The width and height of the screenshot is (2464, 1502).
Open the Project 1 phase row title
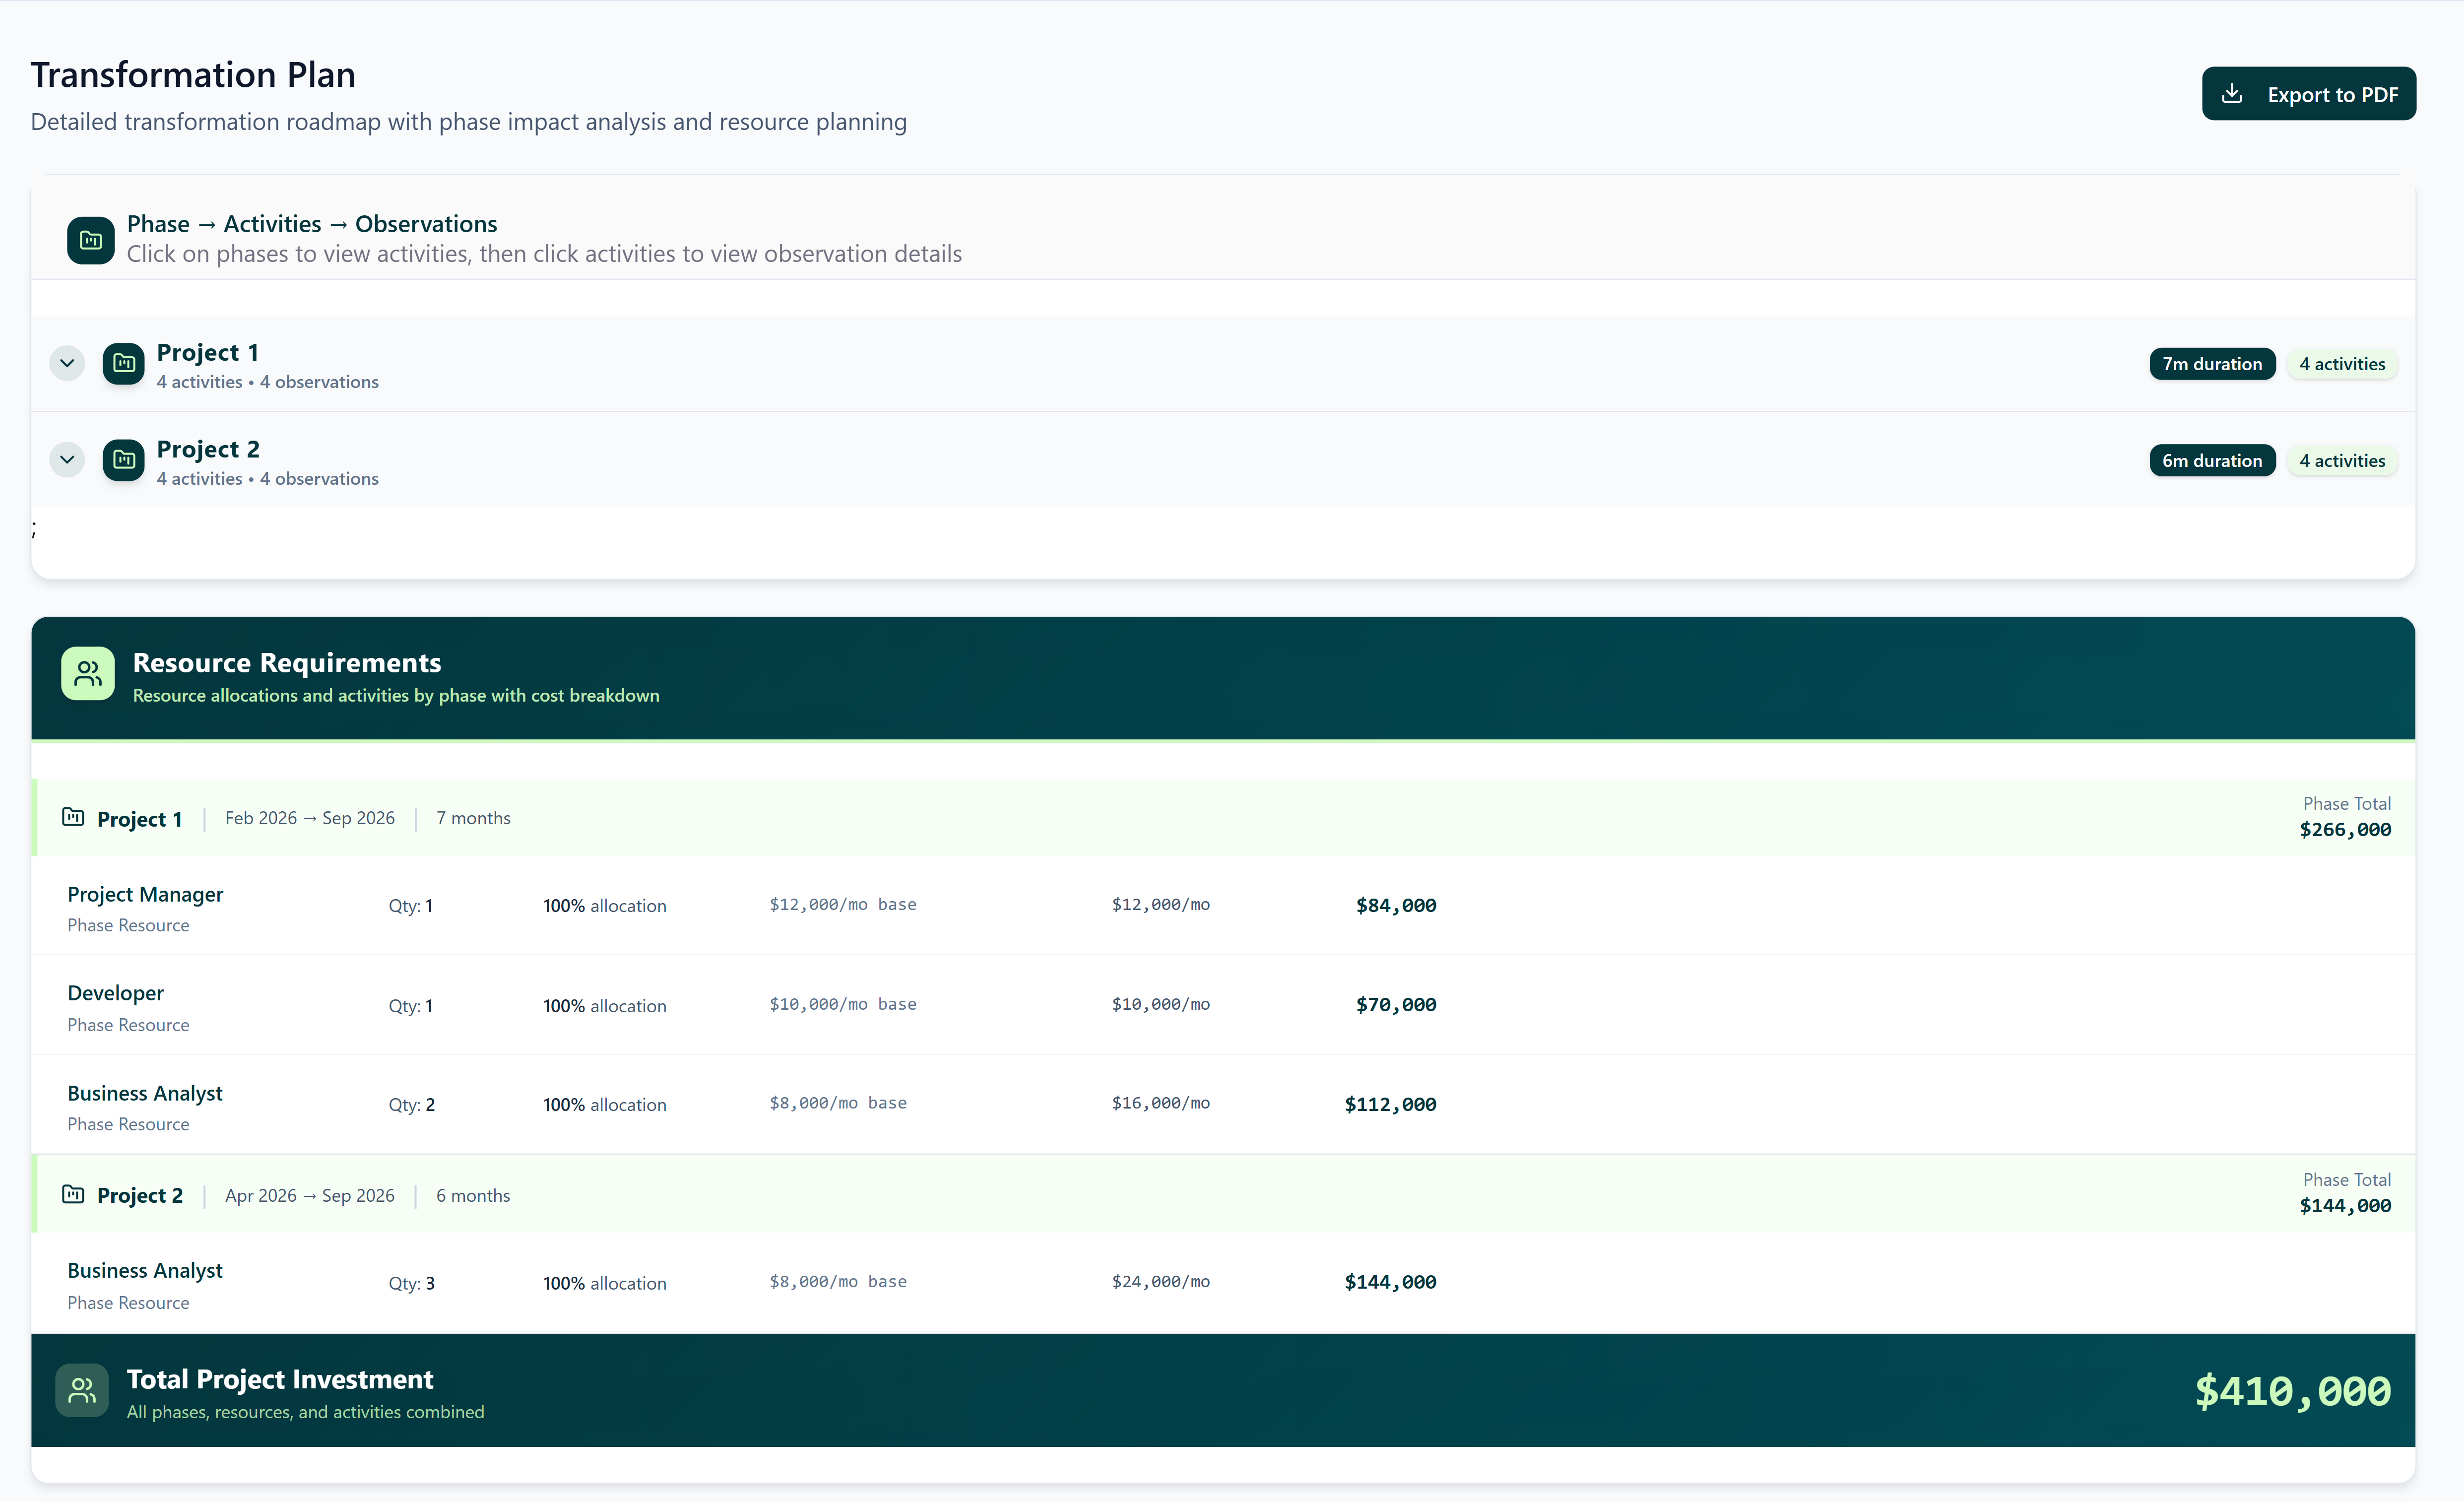pos(208,353)
